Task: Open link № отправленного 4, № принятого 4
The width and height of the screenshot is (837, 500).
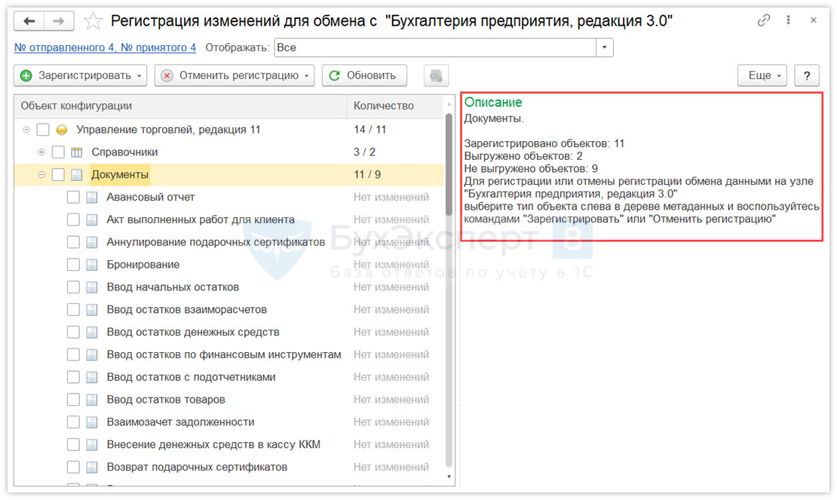Action: point(105,48)
